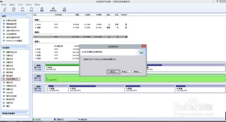Image resolution: width=226 pixels, height=122 pixels.
Task: Click the E: 软件 block in disk map
Action: (x=58, y=89)
